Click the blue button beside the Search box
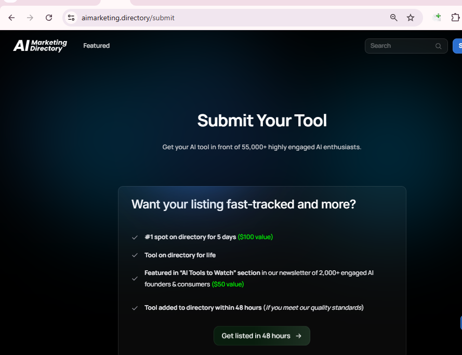The height and width of the screenshot is (355, 462). (x=457, y=46)
